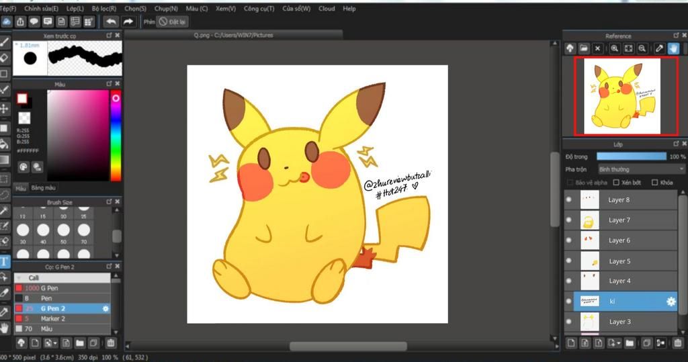Click brush list scroll down arrow
The image size is (688, 362).
(x=116, y=332)
